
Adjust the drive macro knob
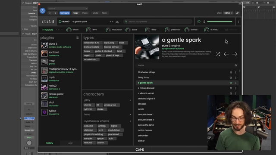pyautogui.click(x=88, y=30)
